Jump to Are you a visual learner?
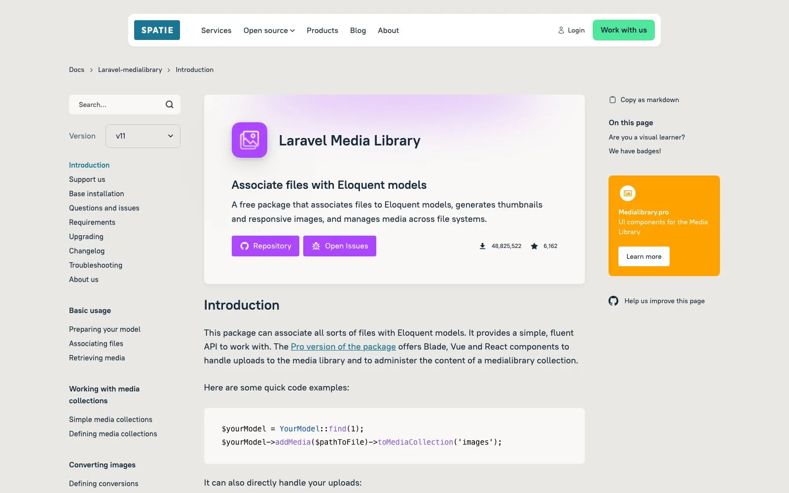Screen dimensions: 789x493 [646, 137]
